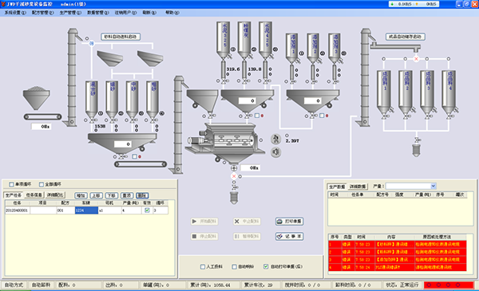Open the 配方管理 recipe management menu

pyautogui.click(x=43, y=13)
